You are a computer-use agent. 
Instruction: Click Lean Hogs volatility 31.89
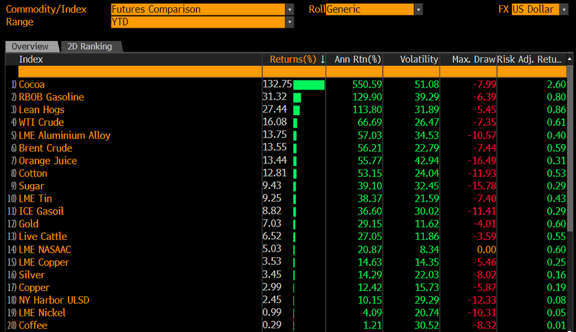(x=426, y=110)
